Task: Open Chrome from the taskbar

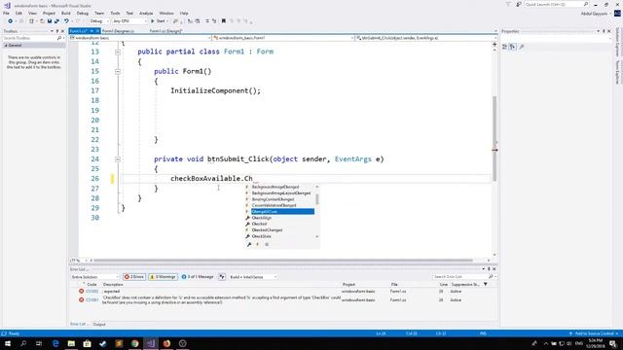Action: tap(134, 343)
